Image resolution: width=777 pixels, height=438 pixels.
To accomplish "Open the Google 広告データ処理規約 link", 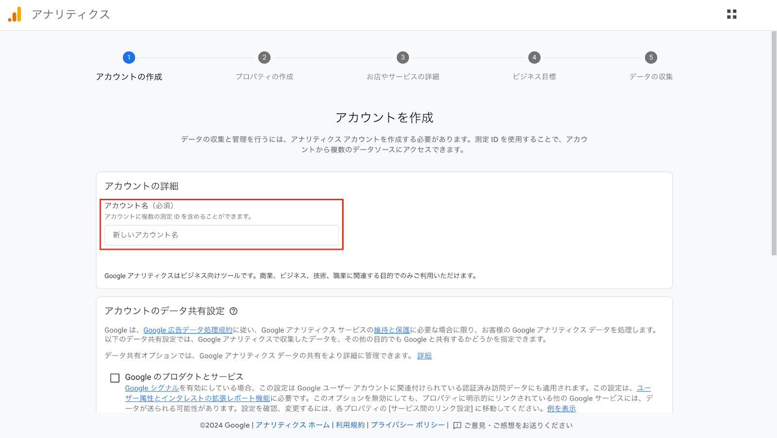I will pos(188,330).
